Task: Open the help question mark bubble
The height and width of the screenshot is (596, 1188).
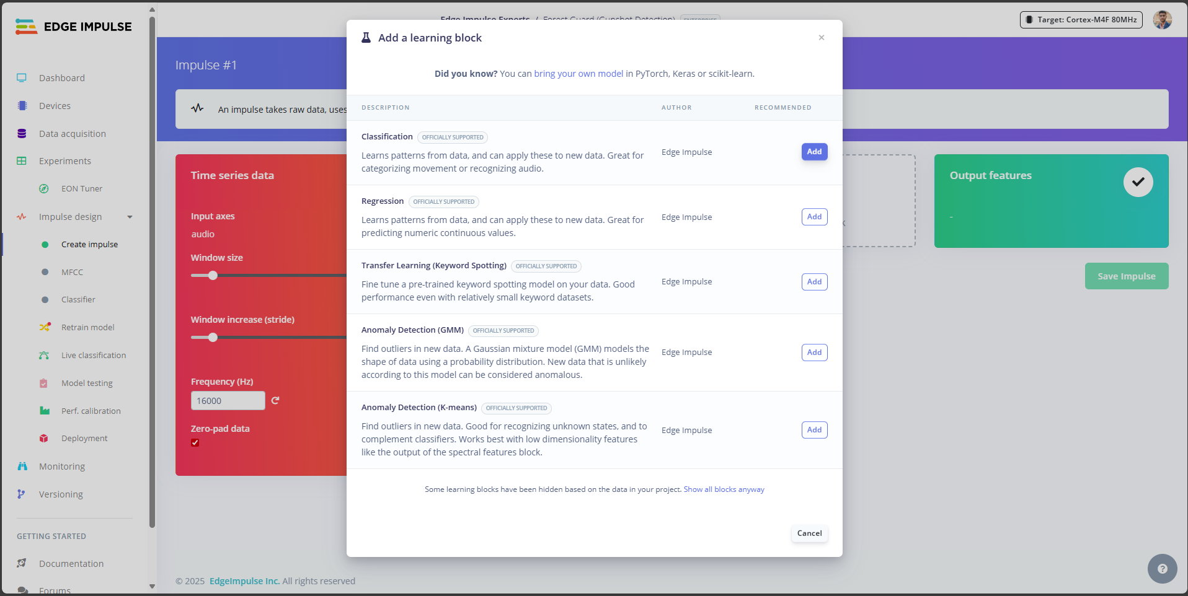Action: [x=1163, y=569]
